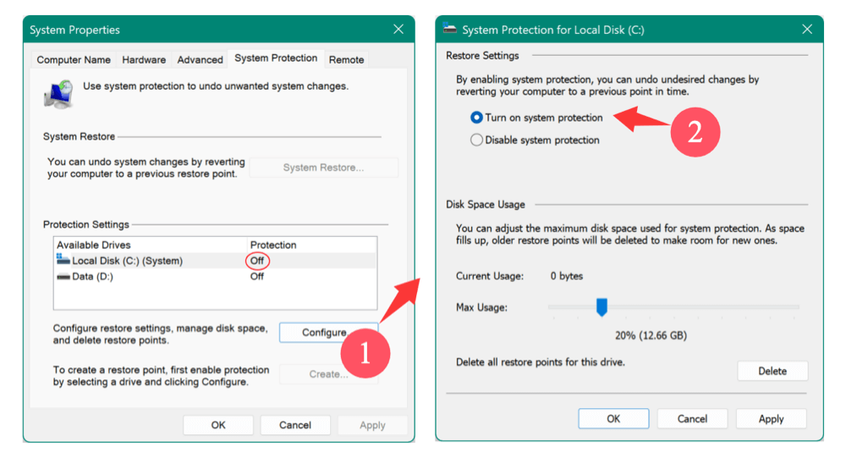846x458 pixels.
Task: Select the Local Disk (C:) drive icon
Action: pyautogui.click(x=63, y=261)
